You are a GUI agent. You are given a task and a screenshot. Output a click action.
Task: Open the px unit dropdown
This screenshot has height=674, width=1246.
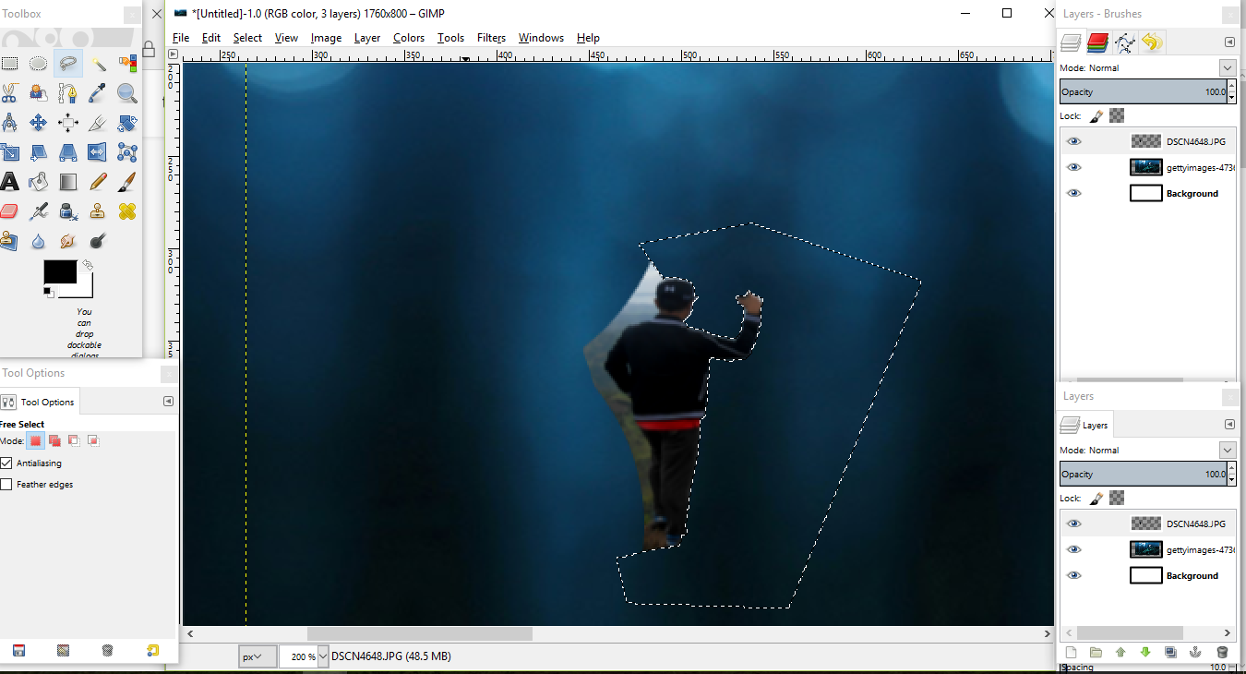pos(258,656)
